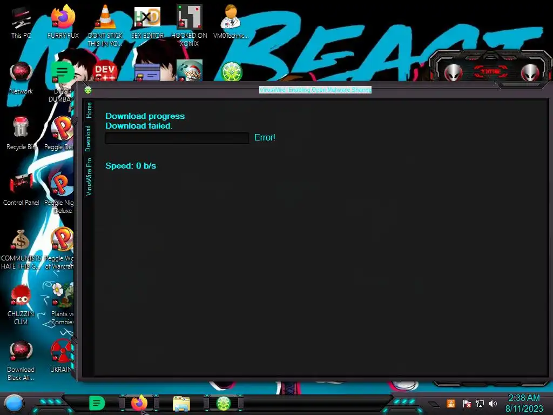
Task: Click the 'Speed: 0 b/s' text
Action: (x=131, y=165)
